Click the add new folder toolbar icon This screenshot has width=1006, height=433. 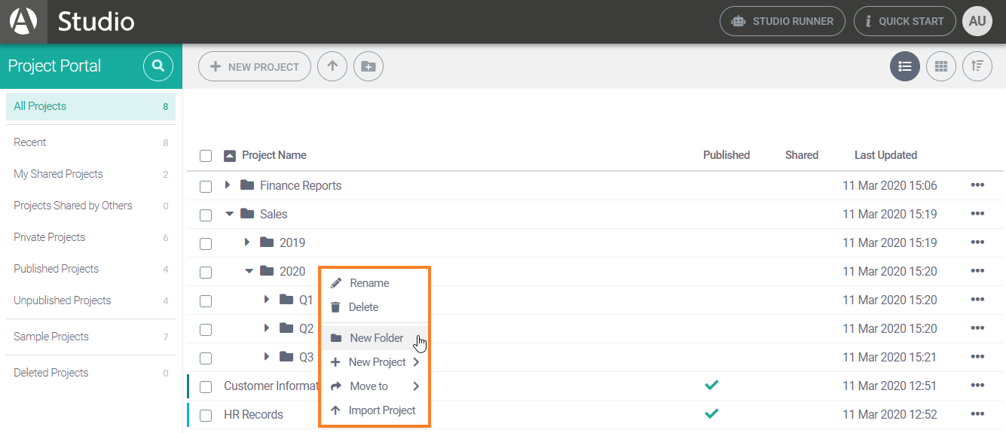click(368, 66)
